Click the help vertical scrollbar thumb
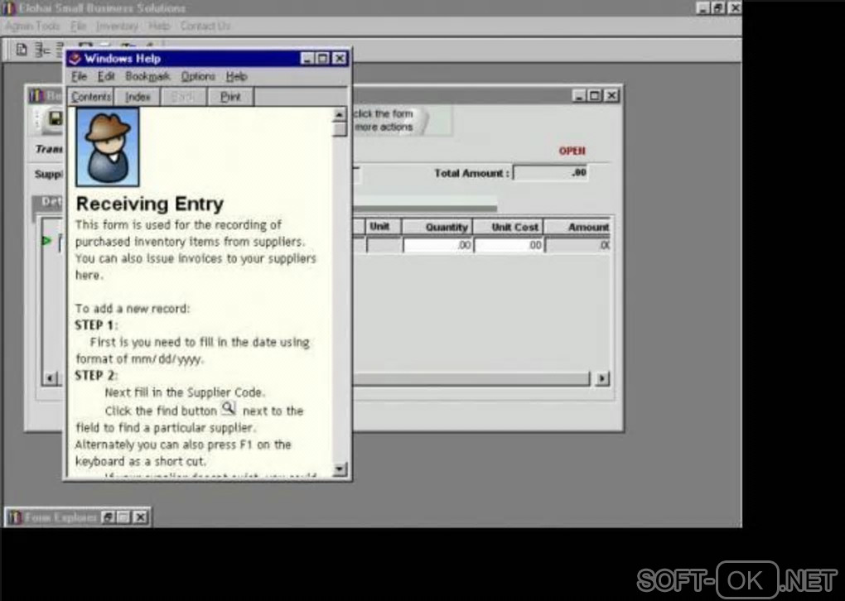 [x=339, y=129]
